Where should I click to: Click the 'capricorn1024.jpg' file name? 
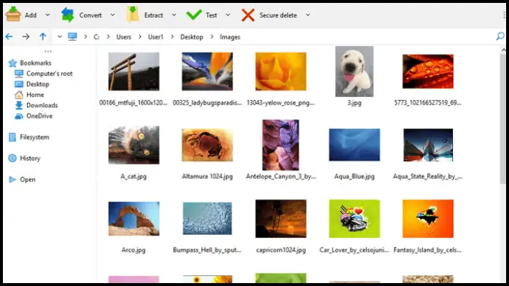[281, 250]
